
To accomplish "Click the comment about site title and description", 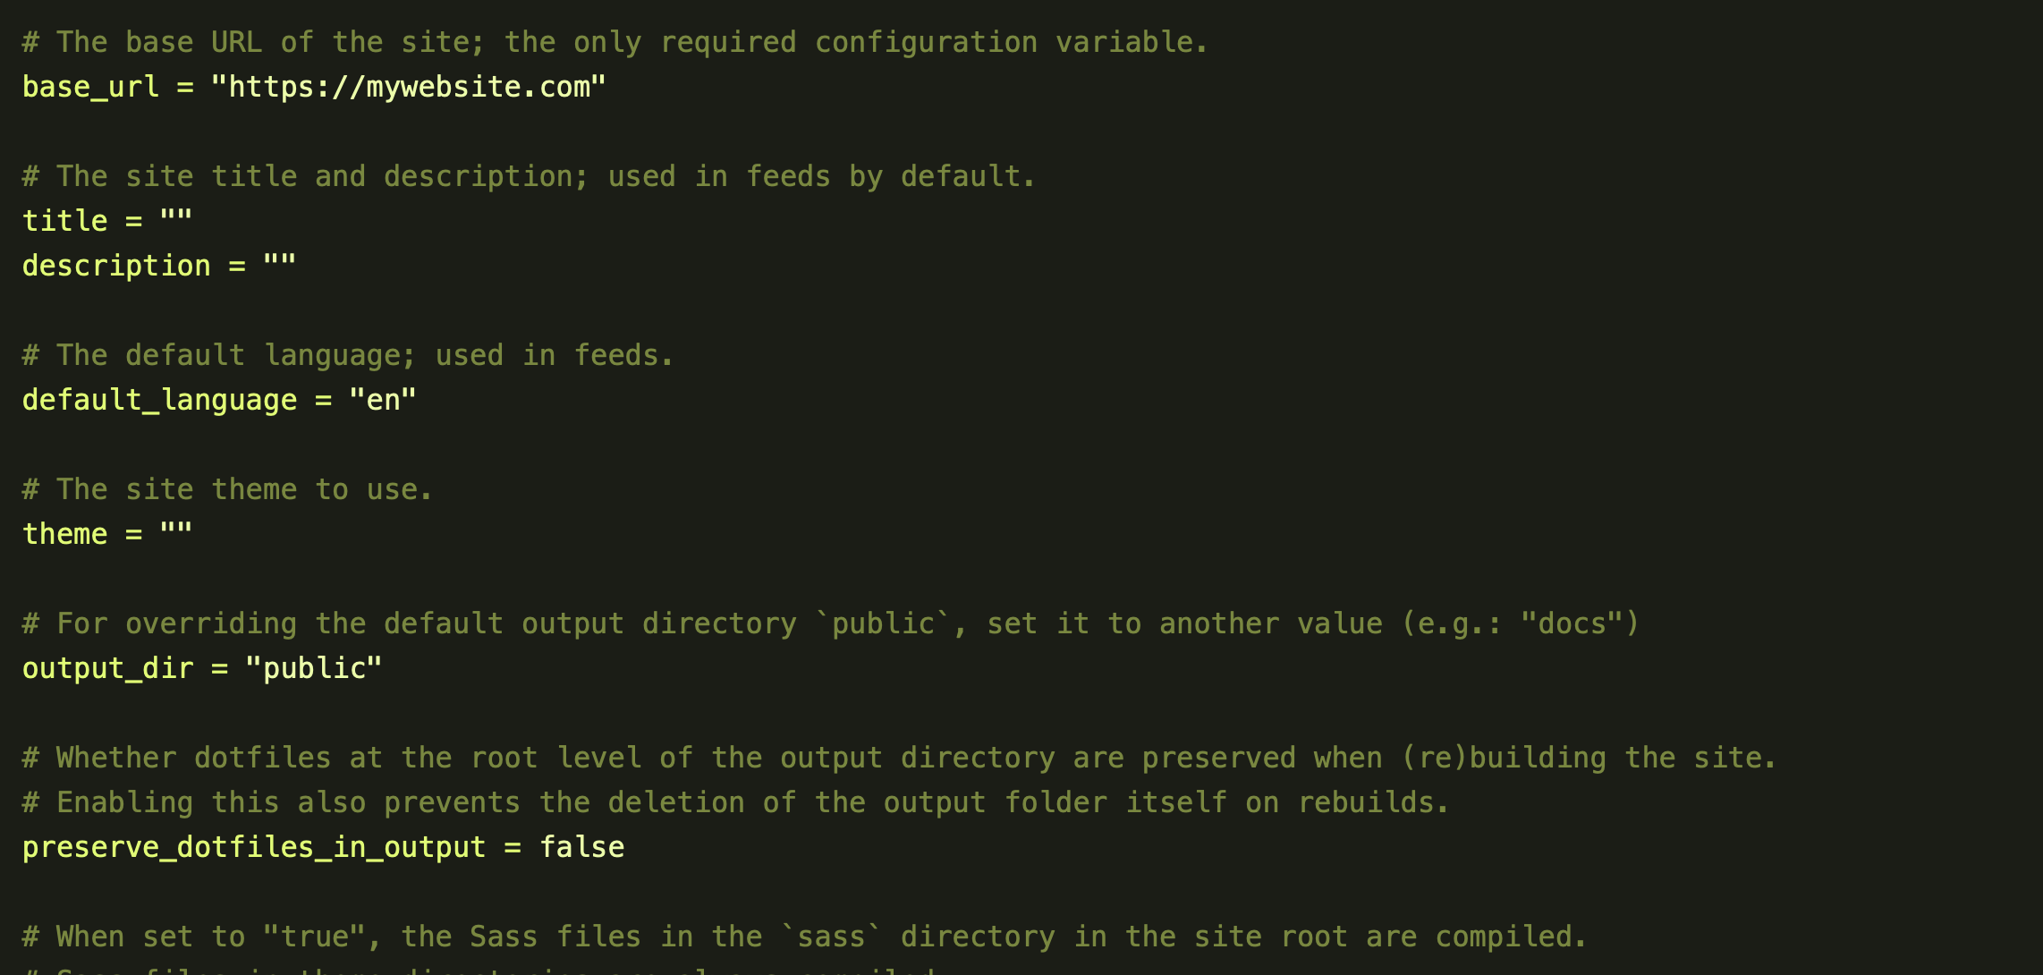I will [x=529, y=177].
